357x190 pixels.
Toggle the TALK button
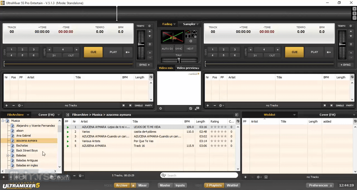coord(179,55)
